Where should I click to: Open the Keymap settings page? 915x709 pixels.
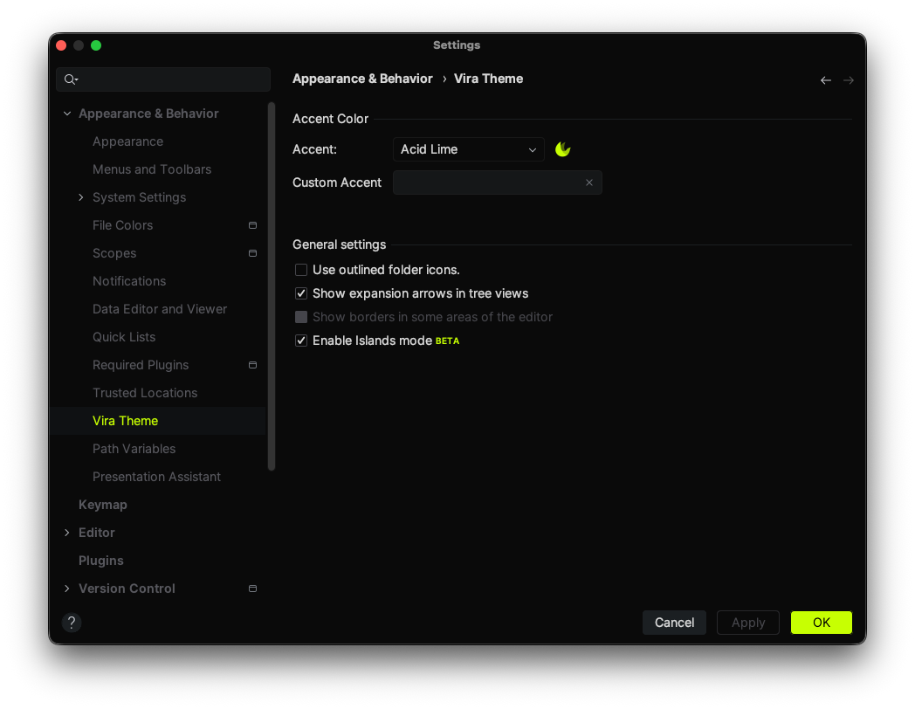pos(103,505)
